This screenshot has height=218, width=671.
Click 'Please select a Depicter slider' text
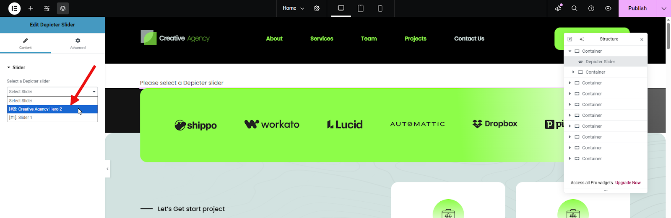click(x=182, y=83)
